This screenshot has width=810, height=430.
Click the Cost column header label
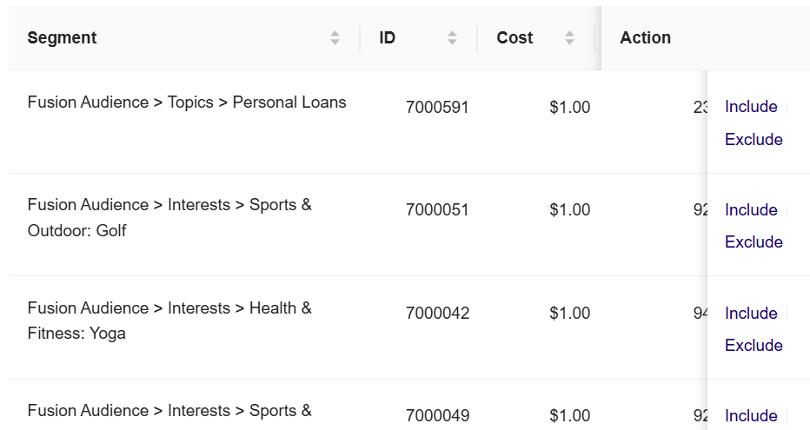pyautogui.click(x=515, y=37)
